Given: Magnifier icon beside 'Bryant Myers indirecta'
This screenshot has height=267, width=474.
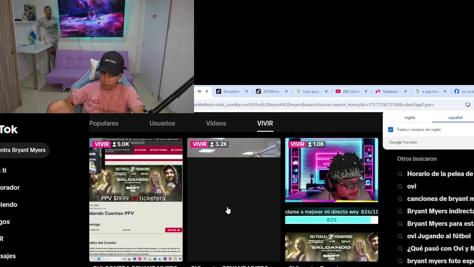Looking at the screenshot, I should (x=400, y=211).
